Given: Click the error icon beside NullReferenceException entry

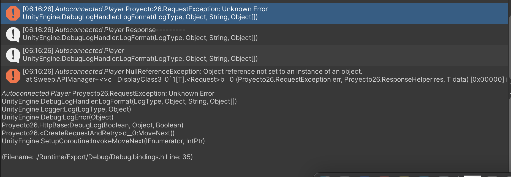Looking at the screenshot, I should tap(13, 76).
